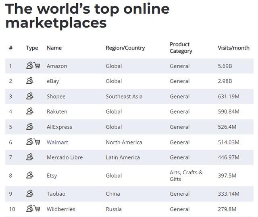Image resolution: width=258 pixels, height=217 pixels.
Task: Click the Name column header
Action: (54, 48)
